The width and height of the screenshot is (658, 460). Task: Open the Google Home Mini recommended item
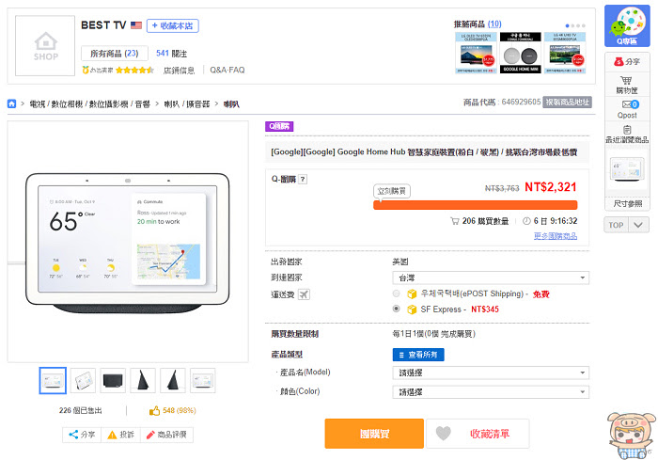point(521,54)
